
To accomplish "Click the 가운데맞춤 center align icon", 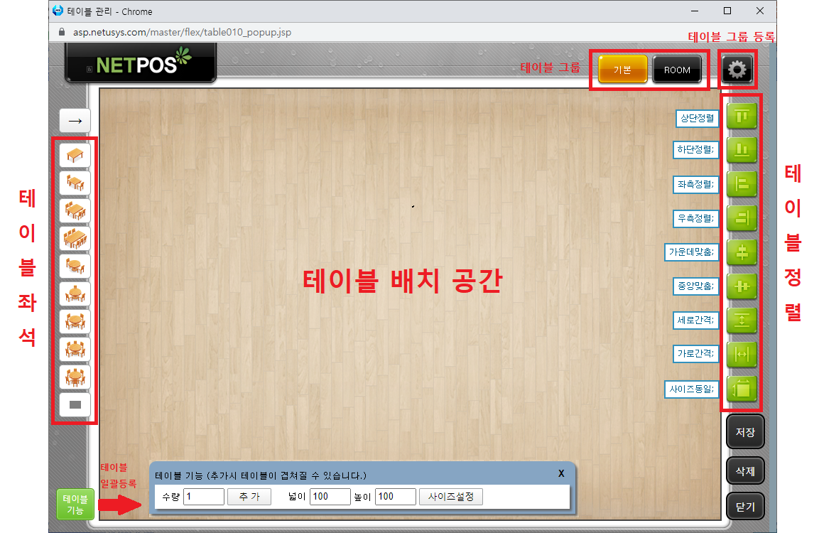I will point(742,252).
